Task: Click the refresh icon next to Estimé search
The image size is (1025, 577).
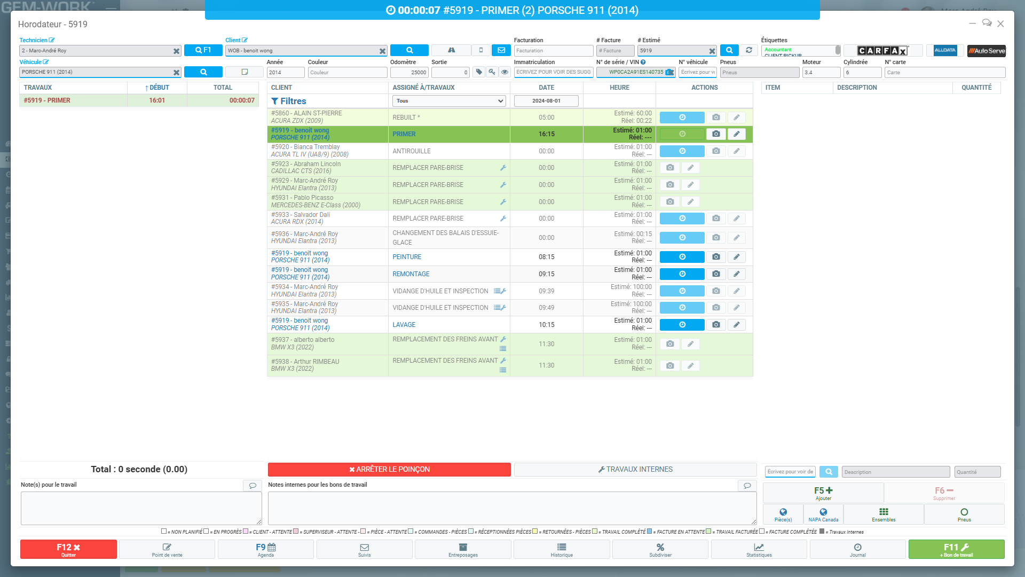Action: [749, 50]
